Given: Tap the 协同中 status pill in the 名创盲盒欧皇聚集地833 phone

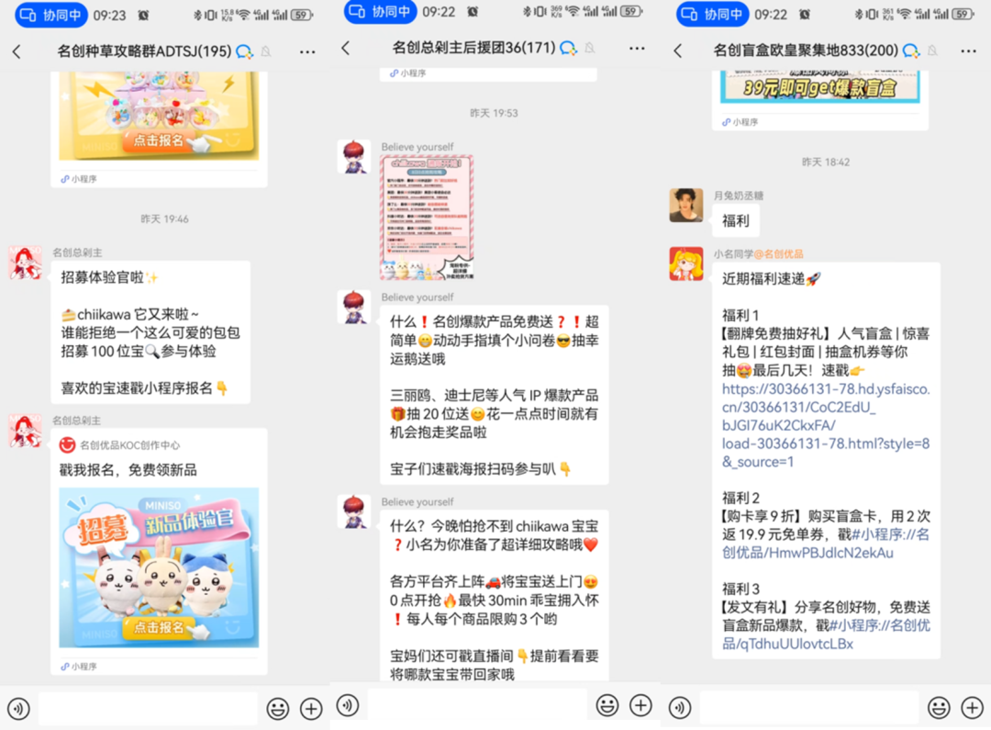Looking at the screenshot, I should pos(712,14).
